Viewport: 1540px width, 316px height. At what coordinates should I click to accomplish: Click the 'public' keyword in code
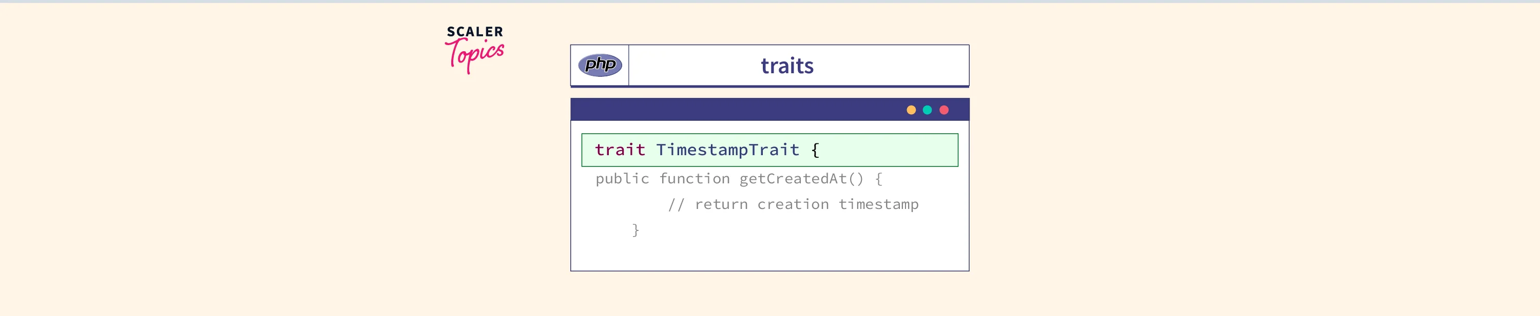[x=622, y=179]
